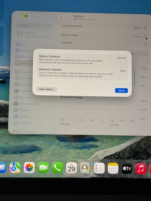Open Notes from the Dock

[x=113, y=168]
